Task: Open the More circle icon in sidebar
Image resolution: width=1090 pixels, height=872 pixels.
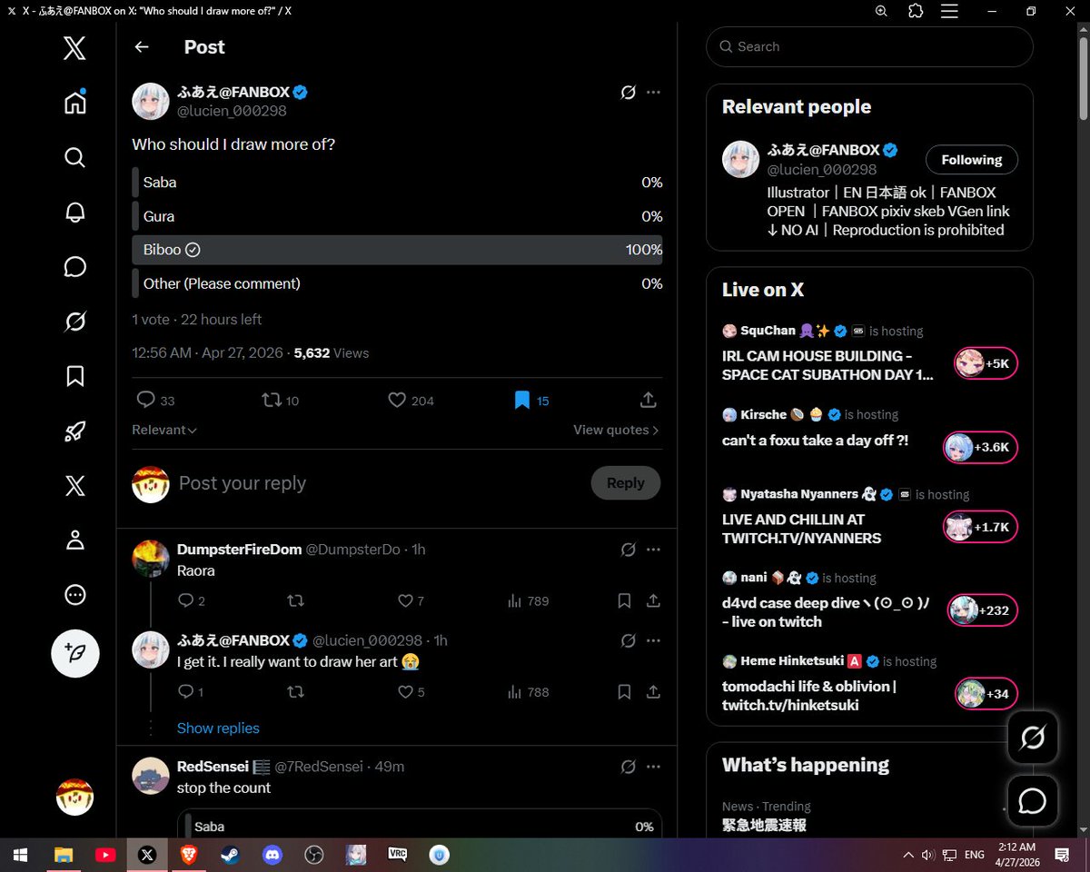Action: point(74,595)
